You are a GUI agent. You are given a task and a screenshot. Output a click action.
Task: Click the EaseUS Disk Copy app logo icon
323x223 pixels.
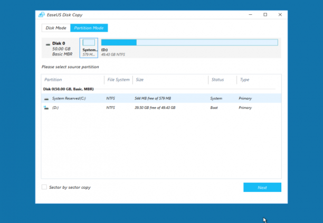coord(42,15)
